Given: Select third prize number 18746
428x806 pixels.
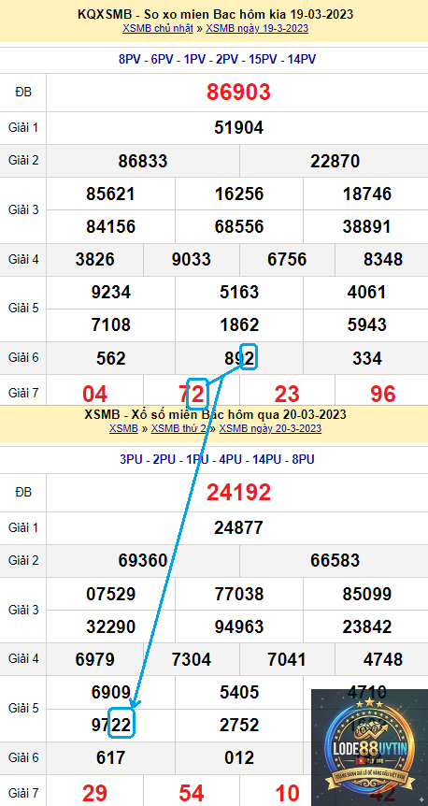Looking at the screenshot, I should pyautogui.click(x=367, y=194).
